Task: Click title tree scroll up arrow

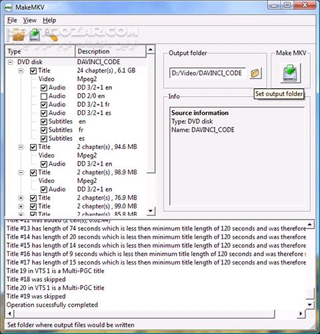Action: pos(151,49)
